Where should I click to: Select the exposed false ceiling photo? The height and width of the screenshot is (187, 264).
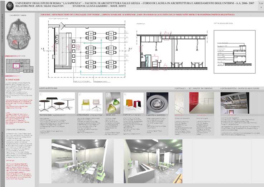[235, 103]
